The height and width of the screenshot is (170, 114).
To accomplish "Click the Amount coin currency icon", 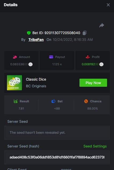I will [x=31, y=64].
